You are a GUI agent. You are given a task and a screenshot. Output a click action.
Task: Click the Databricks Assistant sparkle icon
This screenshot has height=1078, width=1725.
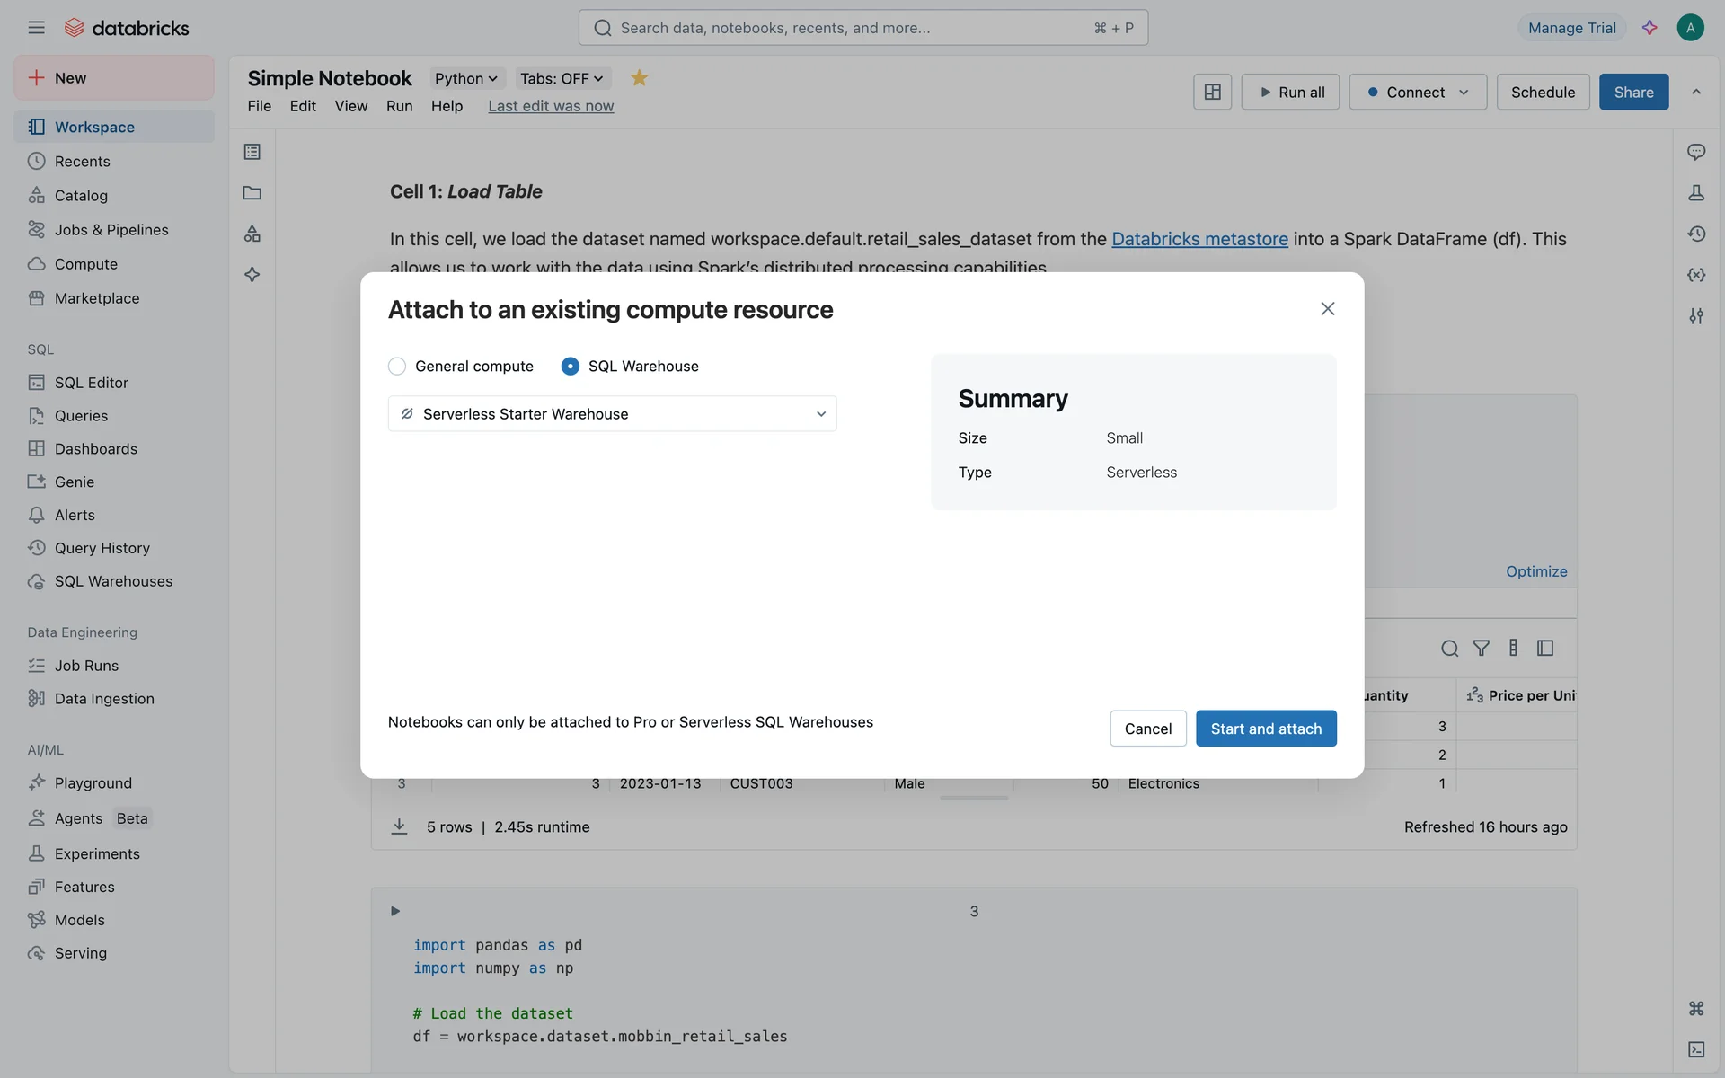[1650, 28]
